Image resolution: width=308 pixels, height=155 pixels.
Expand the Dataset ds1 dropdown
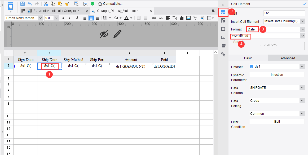[x=302, y=67]
